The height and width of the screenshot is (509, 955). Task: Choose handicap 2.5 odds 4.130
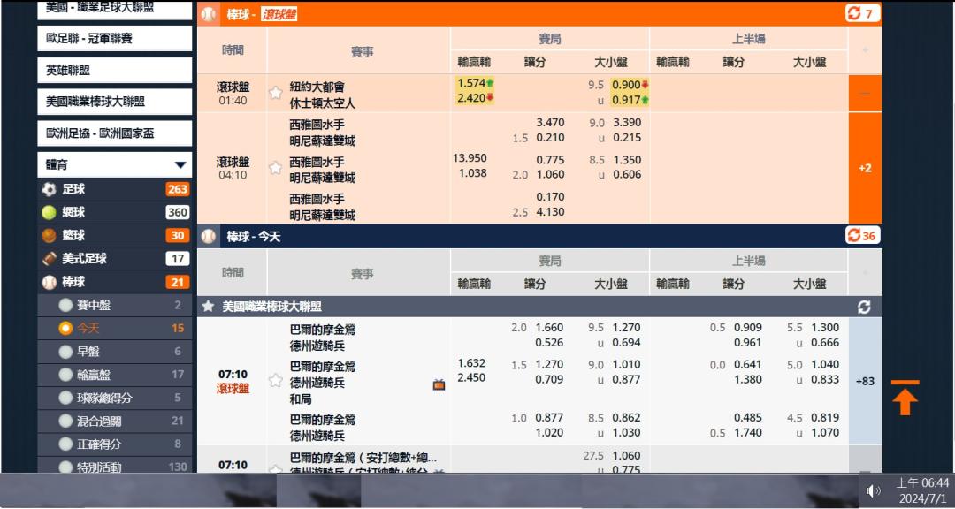[550, 212]
